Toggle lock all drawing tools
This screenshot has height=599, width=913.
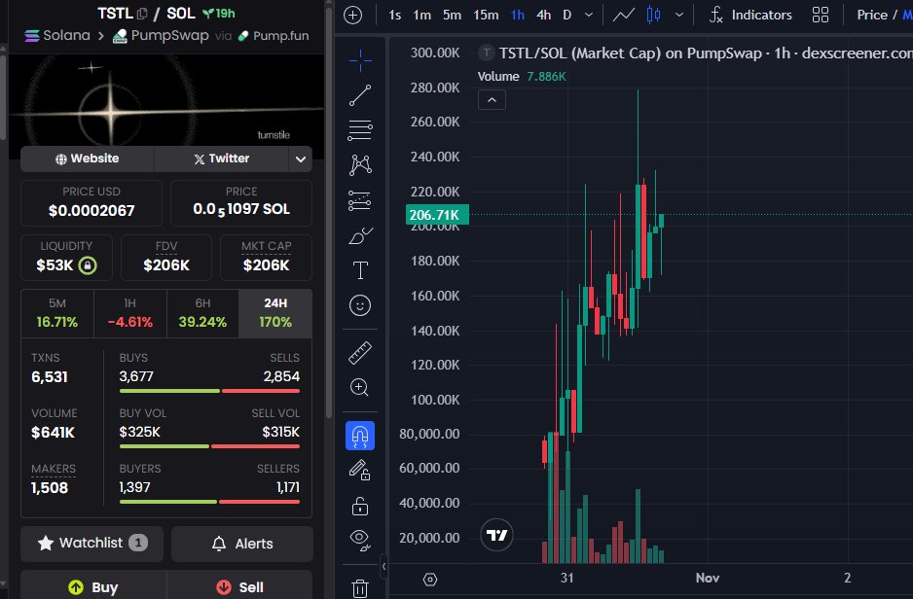pos(360,506)
